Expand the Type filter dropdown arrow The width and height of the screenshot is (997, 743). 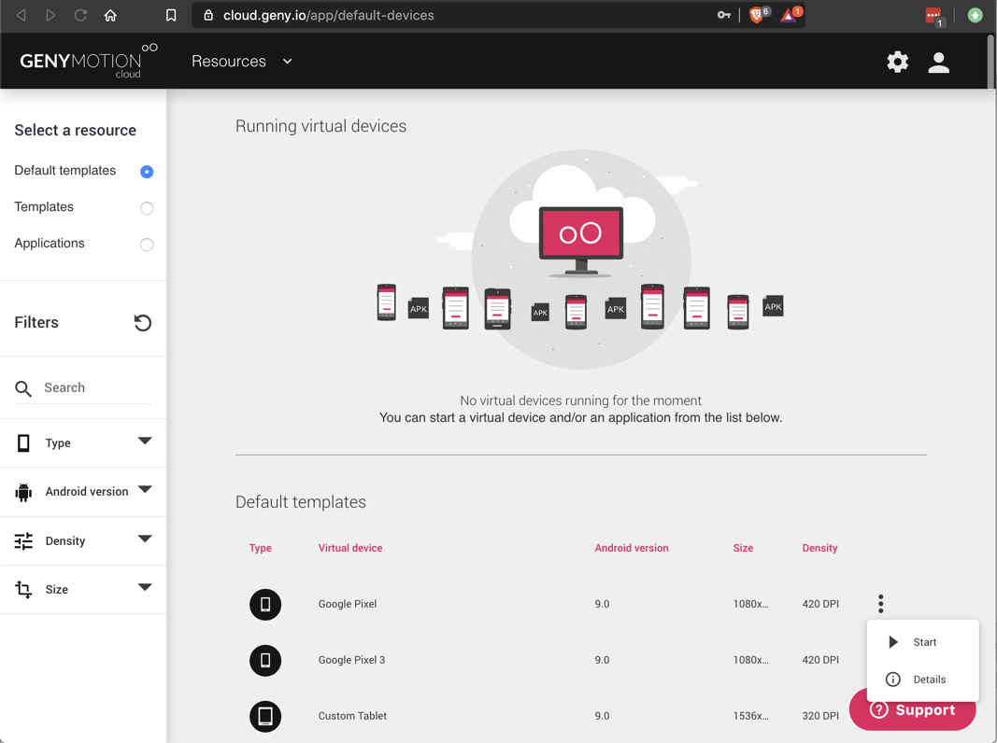tap(145, 441)
